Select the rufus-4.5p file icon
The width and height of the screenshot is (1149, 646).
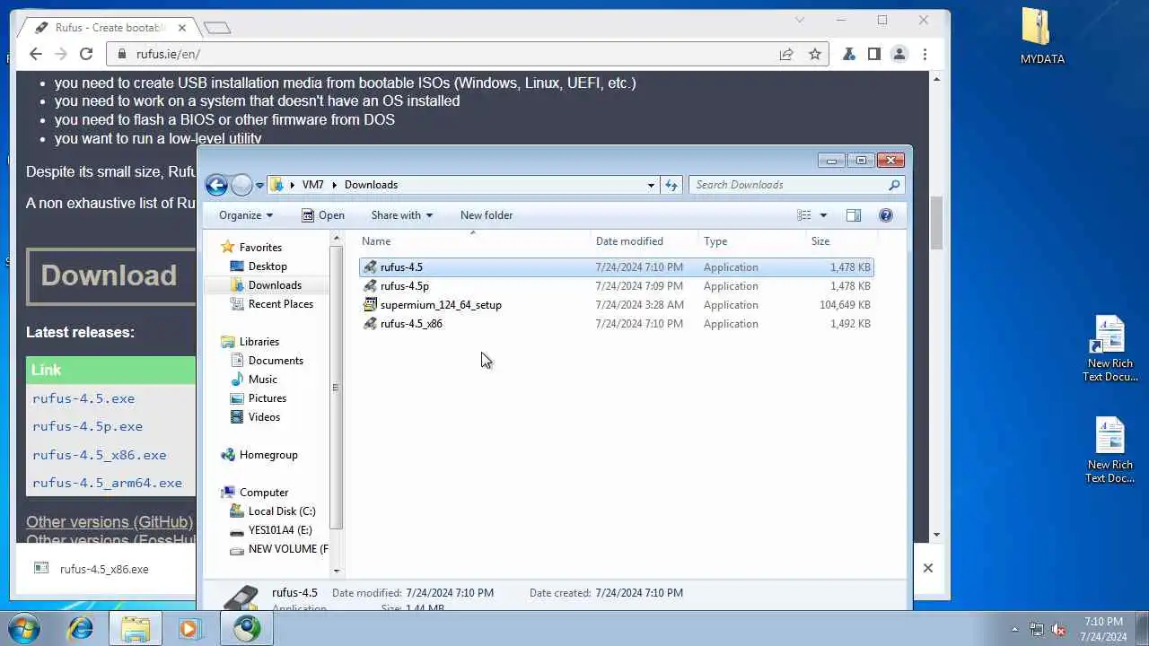[370, 286]
